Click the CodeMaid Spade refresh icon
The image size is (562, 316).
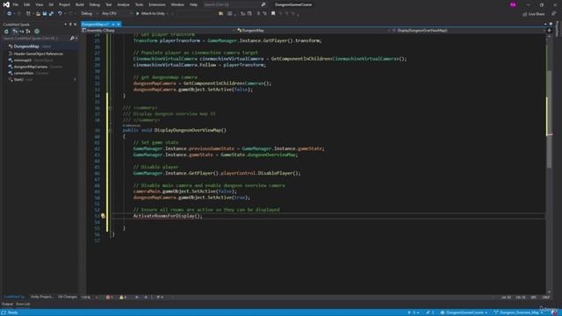[x=6, y=32]
